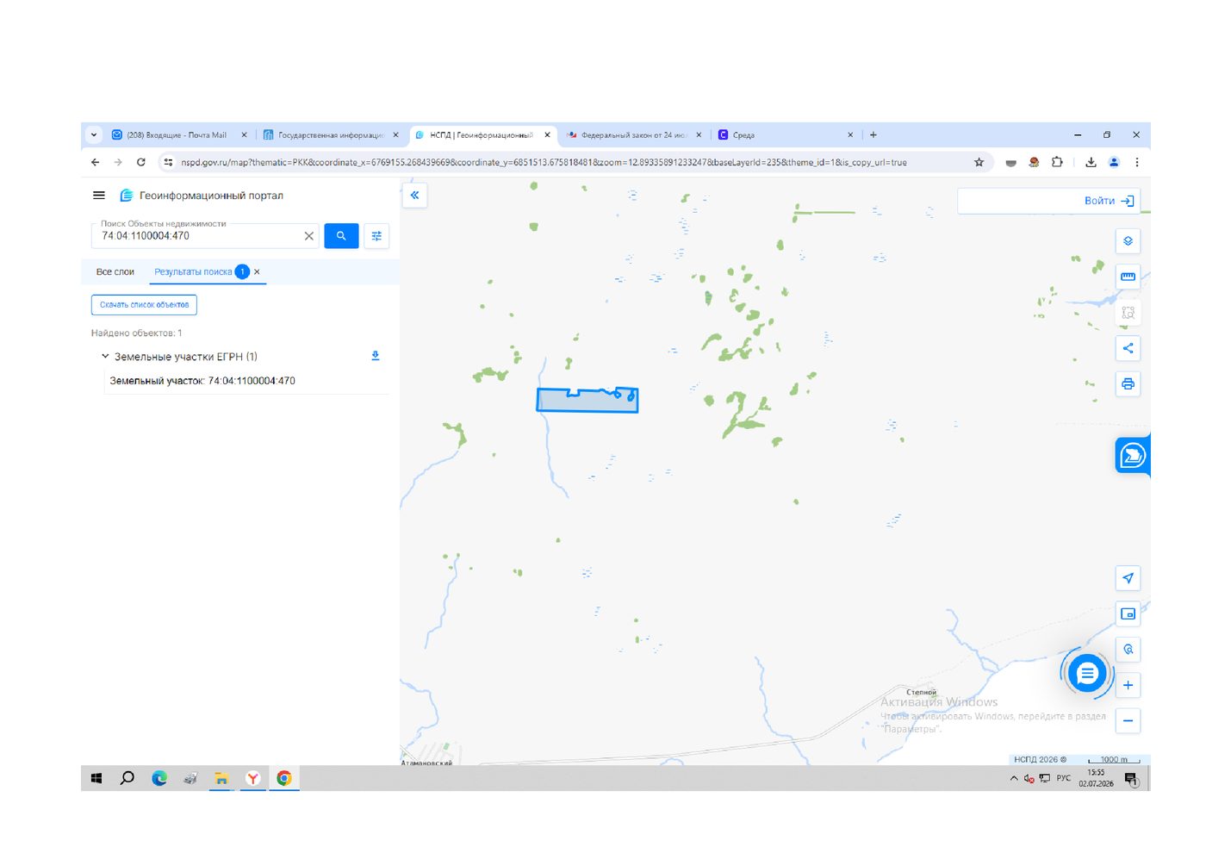Open Chrome downloads
Viewport: 1206px width, 853px height.
click(1091, 162)
